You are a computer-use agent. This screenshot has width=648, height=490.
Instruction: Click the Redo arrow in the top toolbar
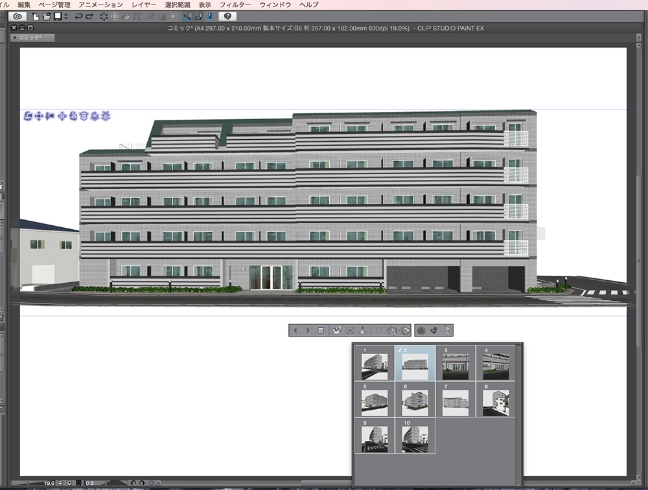[x=90, y=17]
